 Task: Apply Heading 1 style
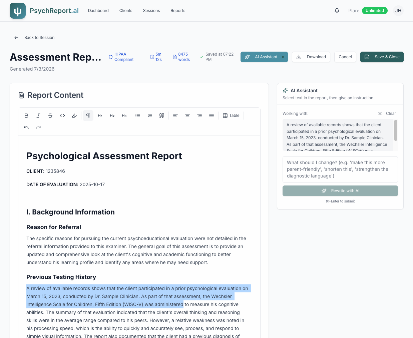point(100,116)
